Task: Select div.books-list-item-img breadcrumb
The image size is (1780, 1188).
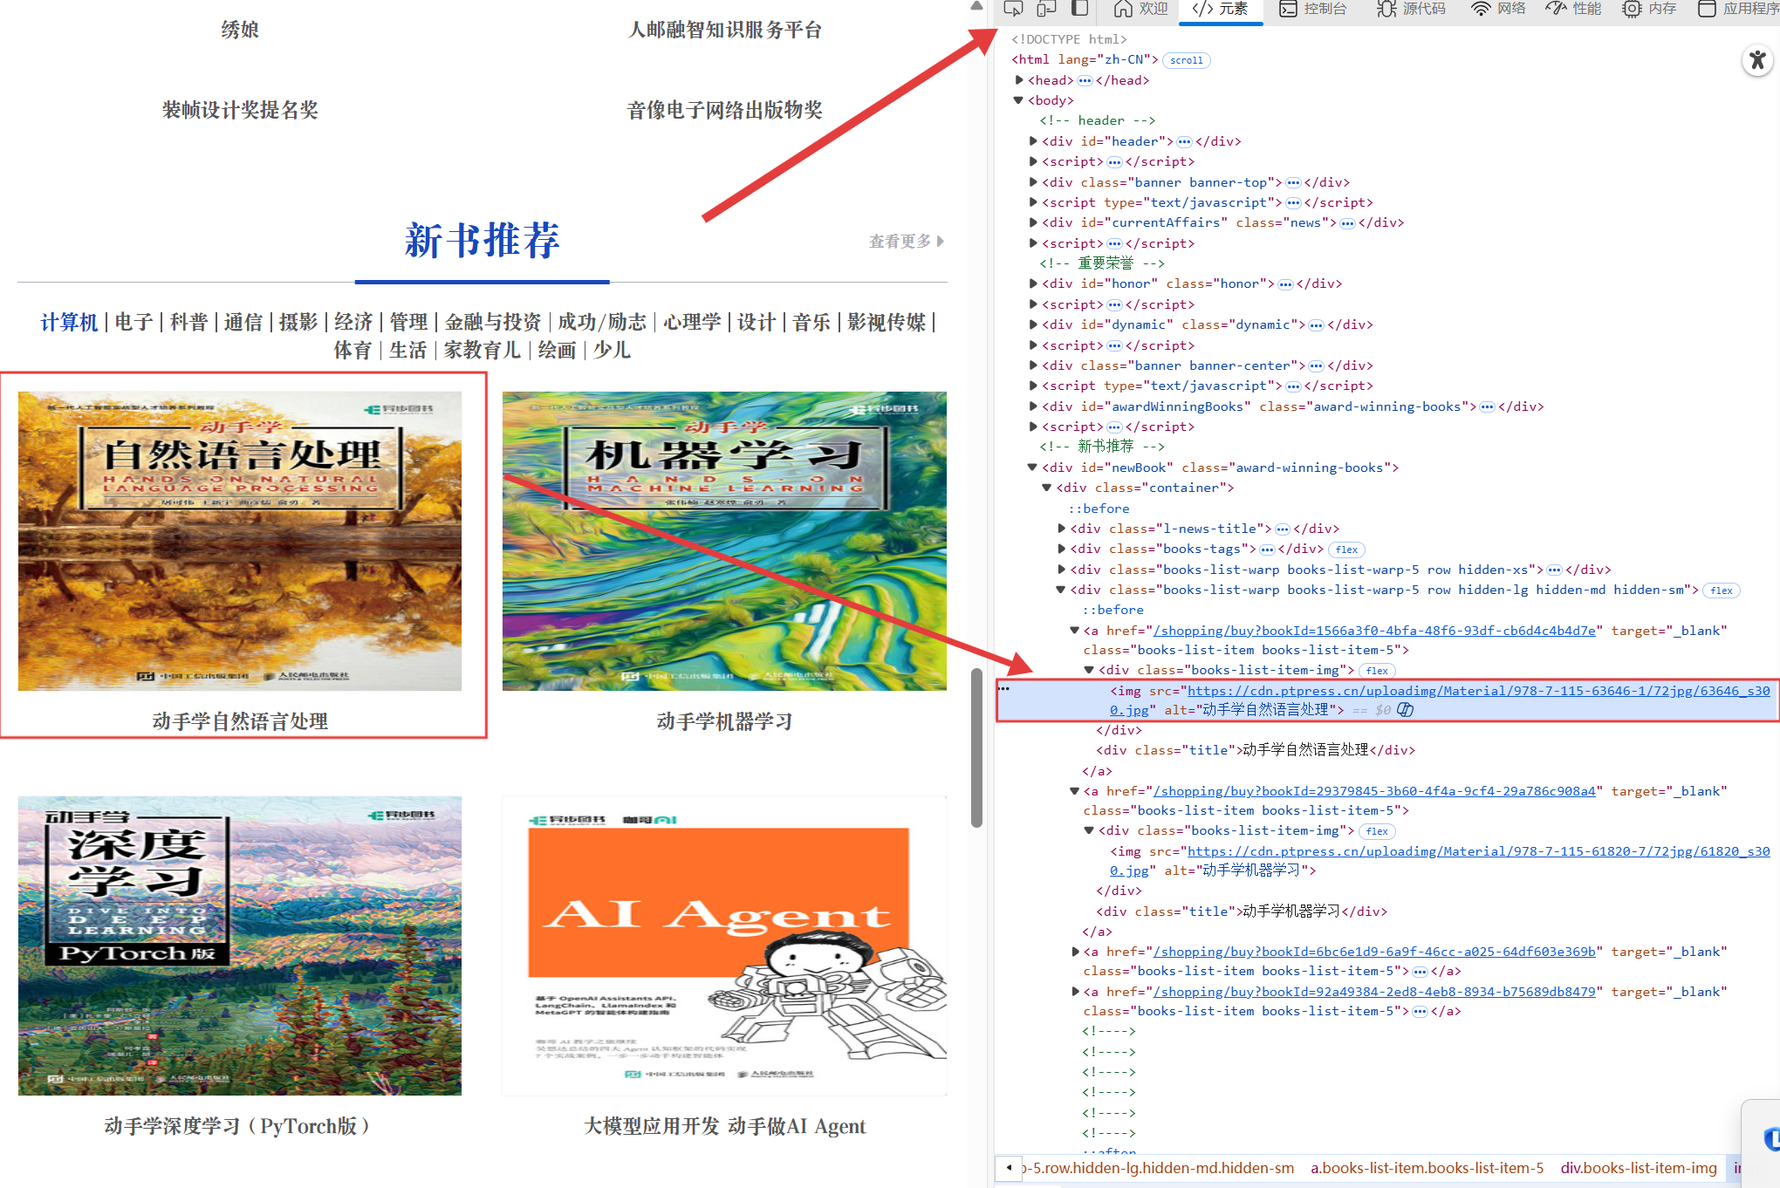Action: point(1639,1169)
